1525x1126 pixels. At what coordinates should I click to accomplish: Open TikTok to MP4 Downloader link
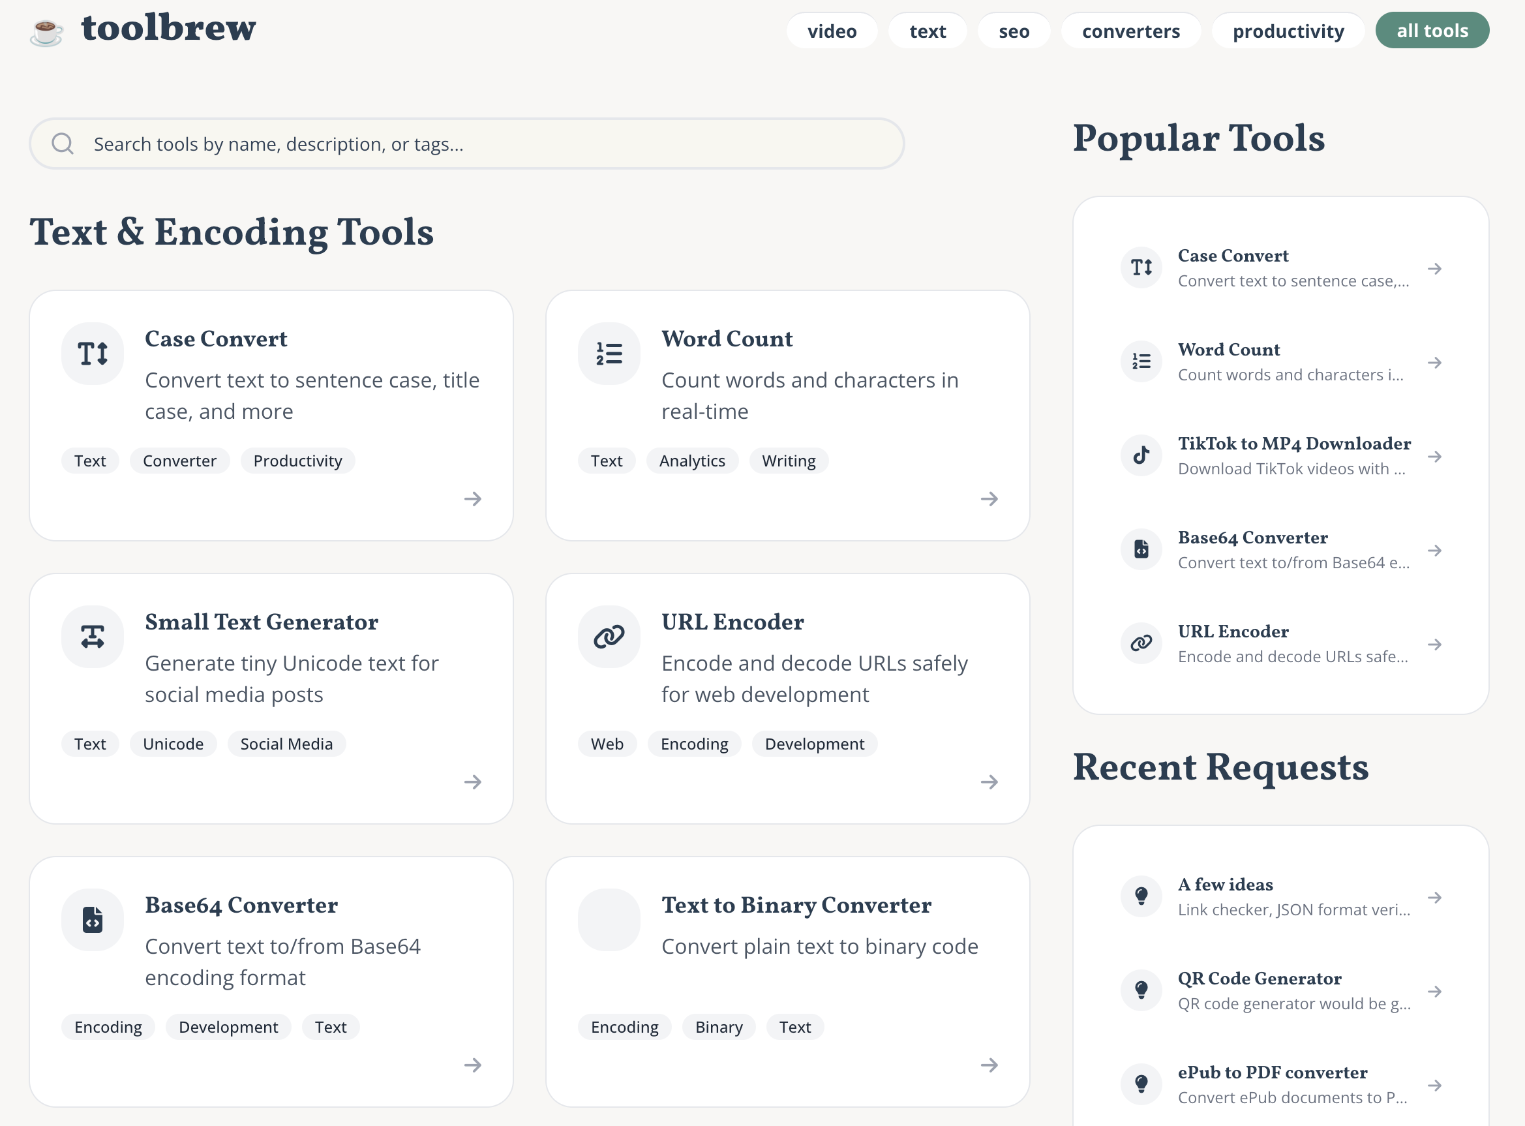point(1293,444)
